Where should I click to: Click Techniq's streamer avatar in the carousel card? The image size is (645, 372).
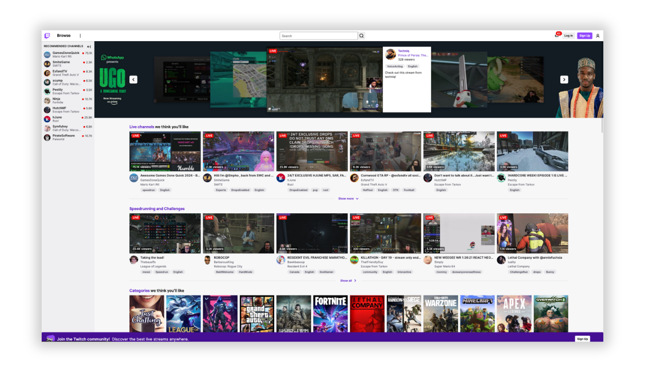coord(391,54)
